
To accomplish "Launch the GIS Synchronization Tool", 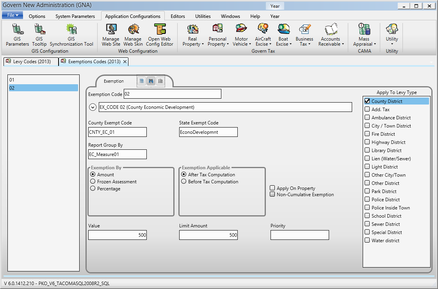I will pos(71,35).
